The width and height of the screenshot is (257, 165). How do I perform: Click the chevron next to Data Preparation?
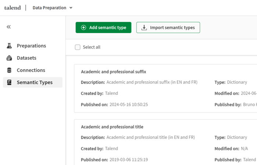click(71, 8)
